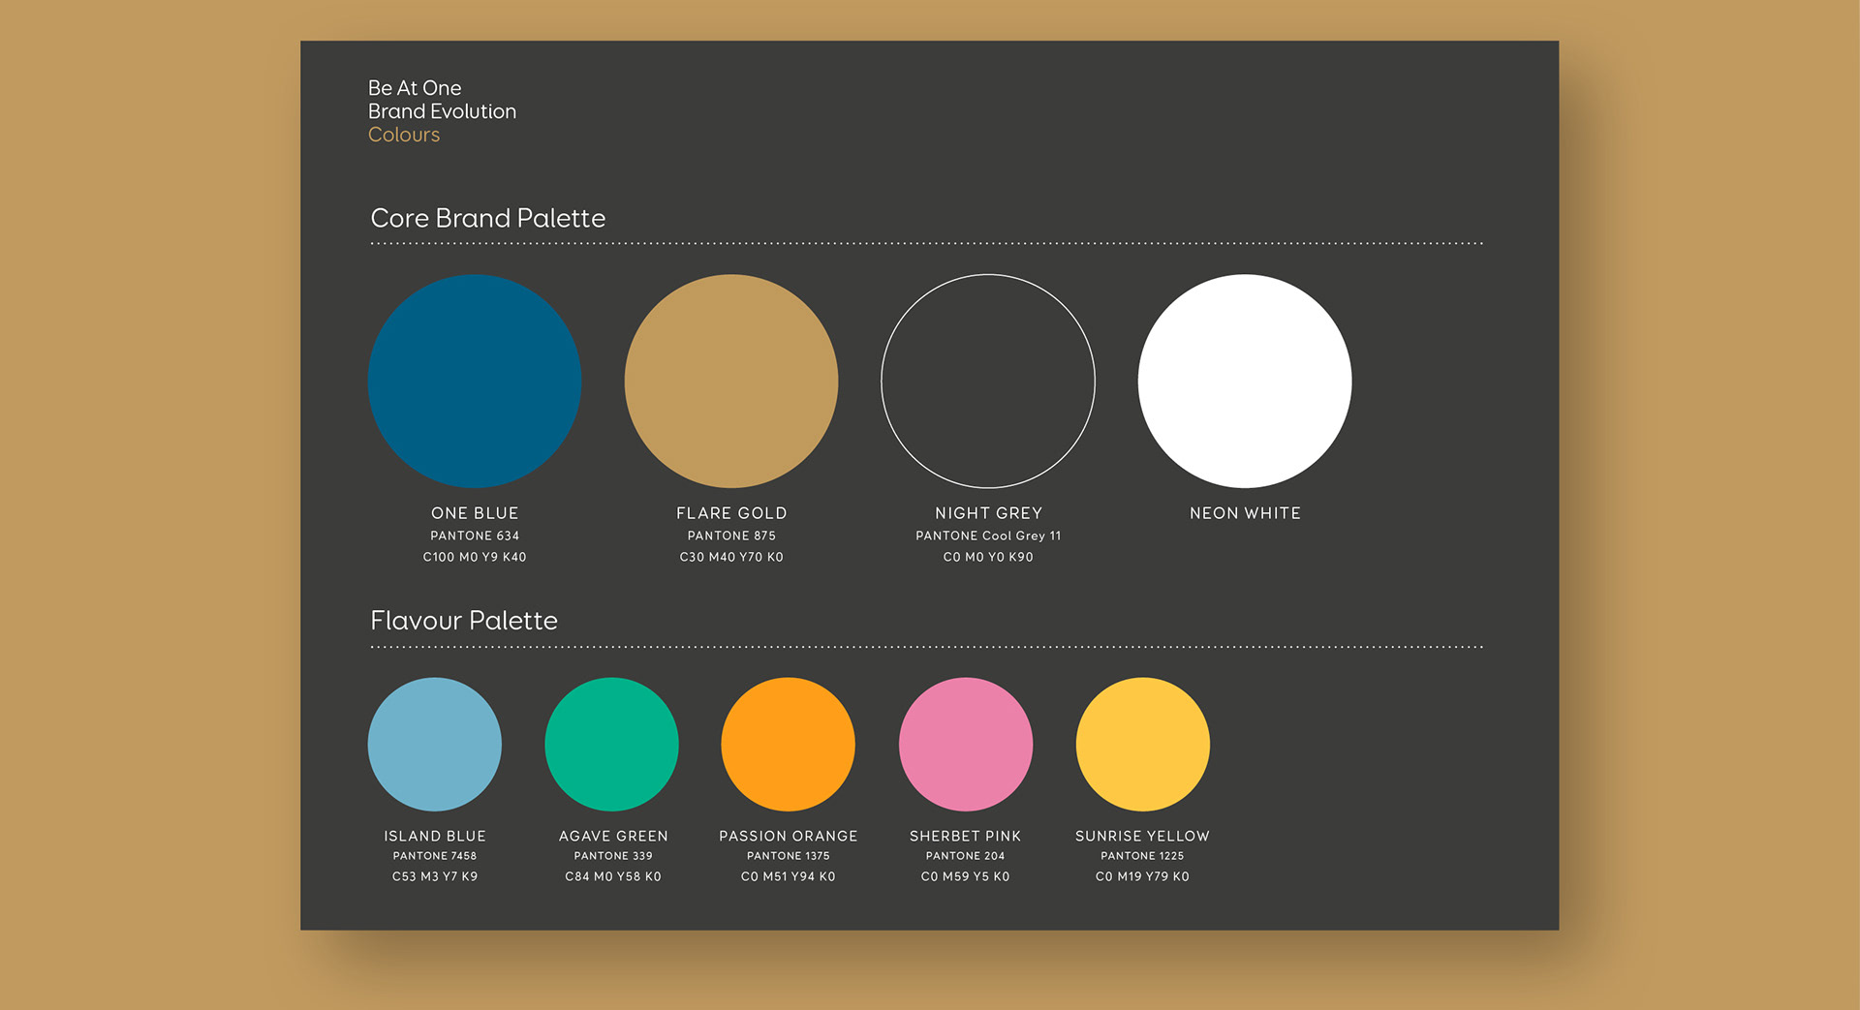The image size is (1860, 1010).
Task: Click the 'Be At One' title line
Action: click(x=415, y=88)
